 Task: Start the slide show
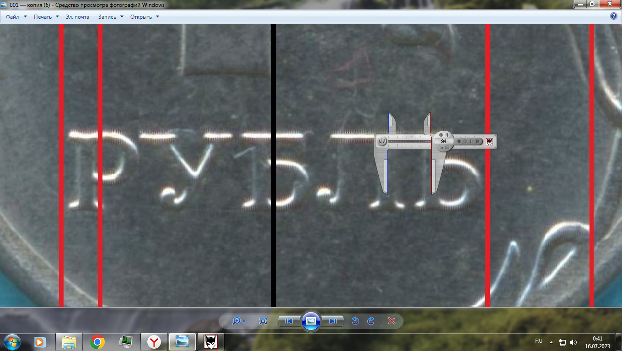point(311,321)
